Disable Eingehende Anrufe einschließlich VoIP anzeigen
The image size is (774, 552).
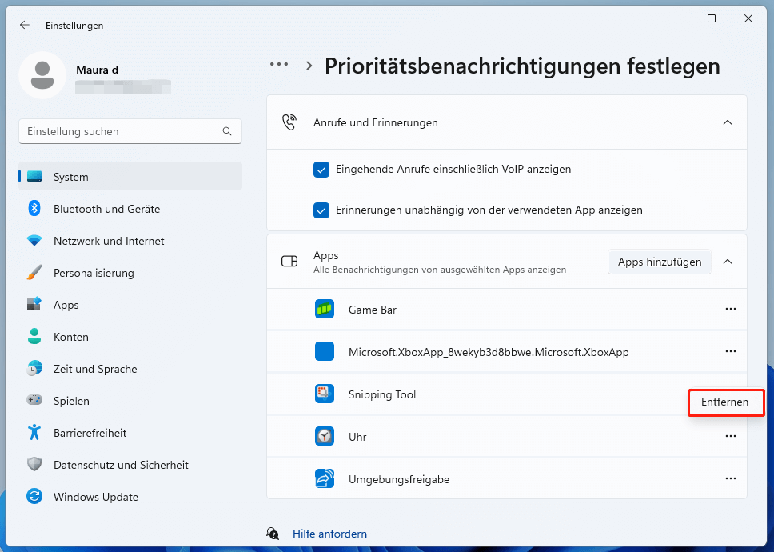click(x=321, y=170)
